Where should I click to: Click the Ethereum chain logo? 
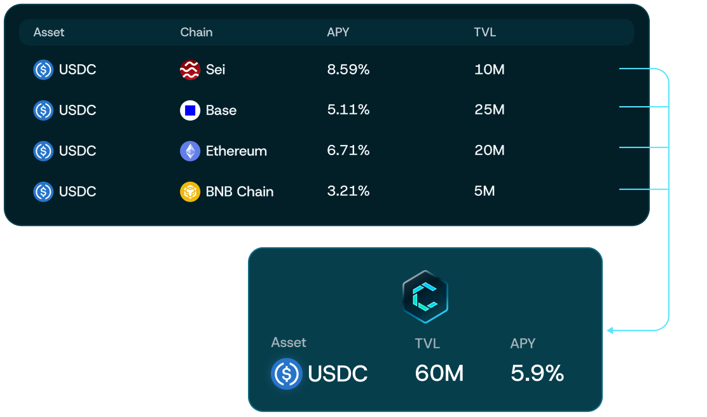pos(190,151)
